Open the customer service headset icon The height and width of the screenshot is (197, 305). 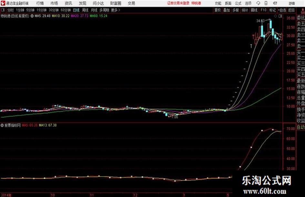(258, 3)
